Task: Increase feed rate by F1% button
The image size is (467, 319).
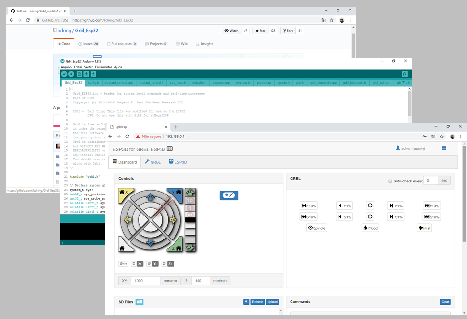Action: (396, 205)
